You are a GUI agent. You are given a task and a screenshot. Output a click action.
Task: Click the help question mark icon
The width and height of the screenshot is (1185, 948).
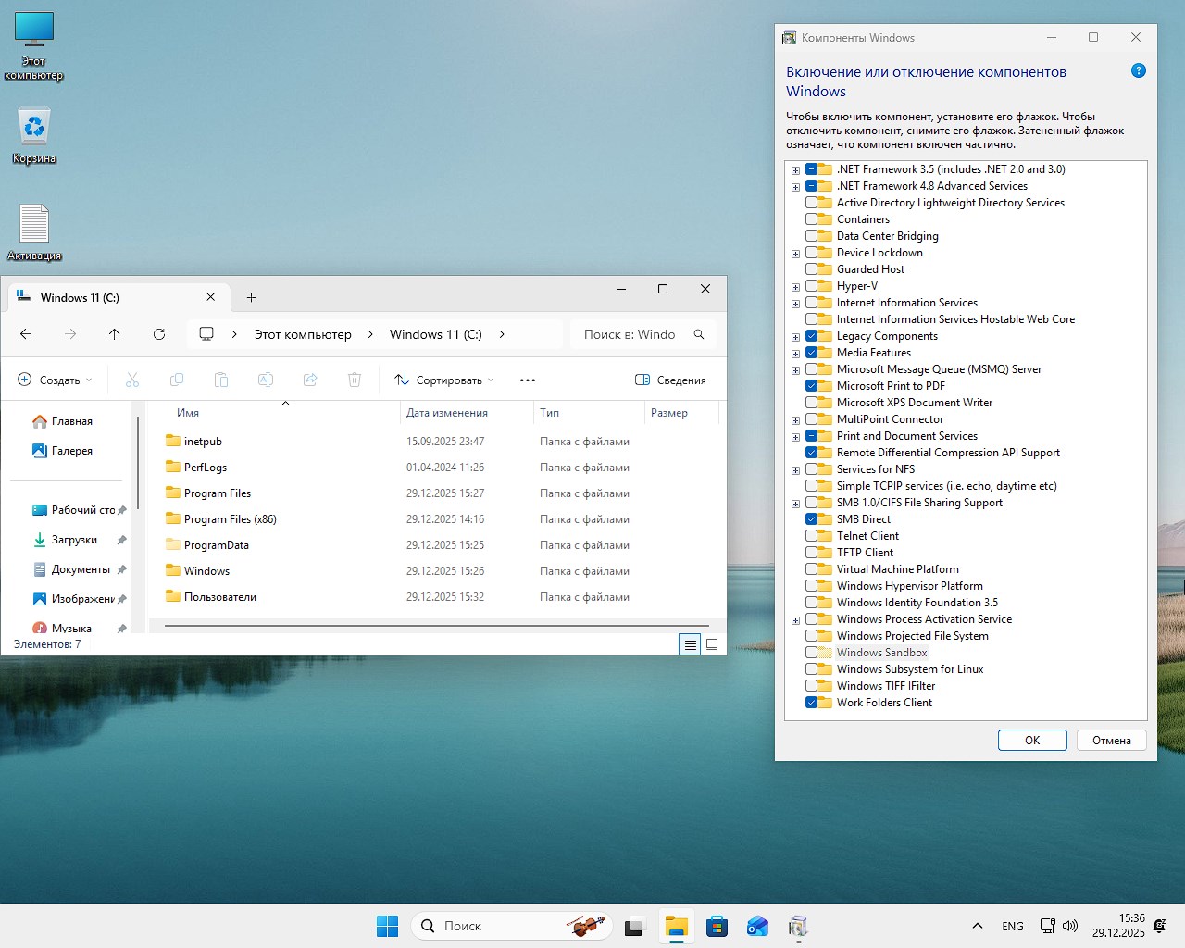1139,71
